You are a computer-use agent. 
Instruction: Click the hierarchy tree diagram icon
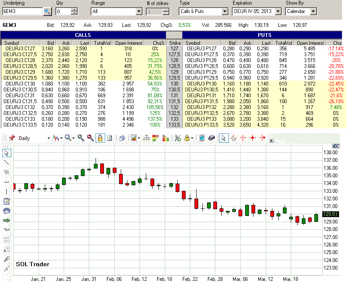coord(146,138)
